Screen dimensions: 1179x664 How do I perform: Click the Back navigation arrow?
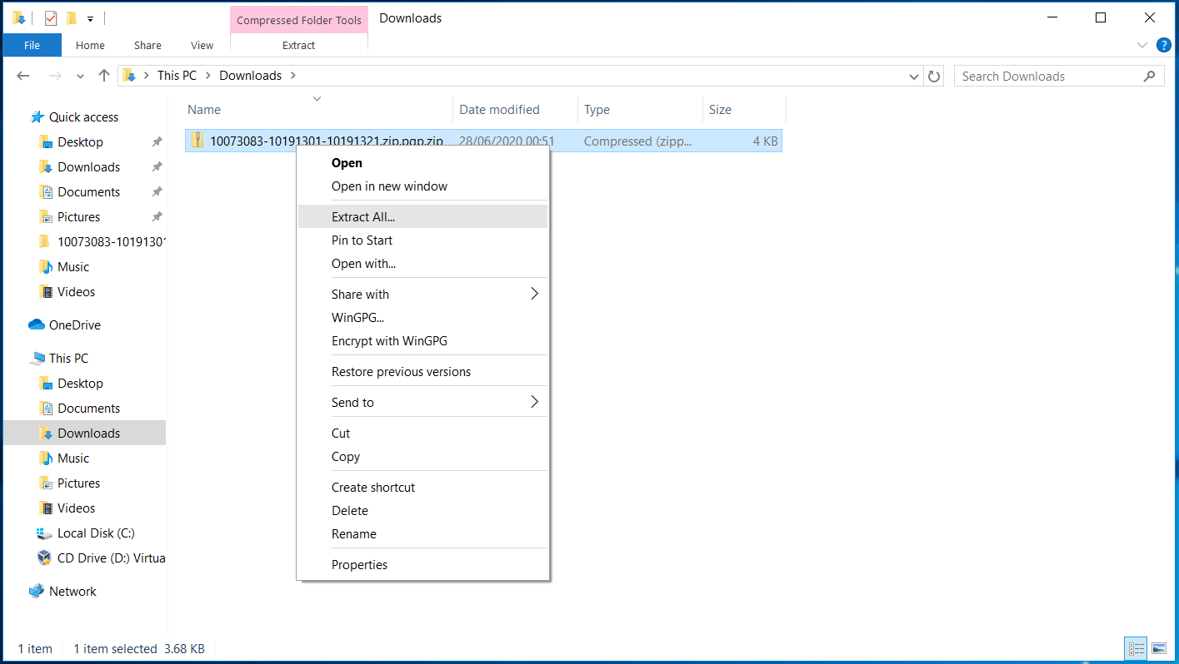click(23, 76)
